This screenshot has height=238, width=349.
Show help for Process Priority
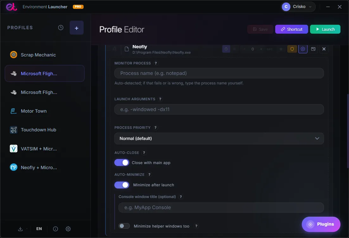point(155,128)
